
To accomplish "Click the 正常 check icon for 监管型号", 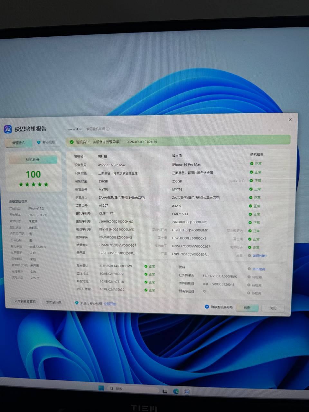I will (250, 206).
